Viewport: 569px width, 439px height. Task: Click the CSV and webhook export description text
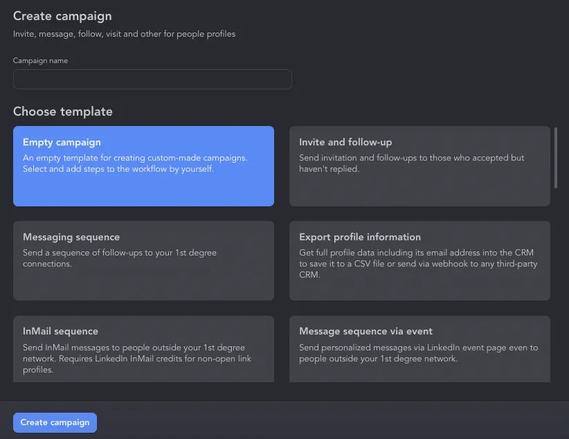tap(418, 264)
